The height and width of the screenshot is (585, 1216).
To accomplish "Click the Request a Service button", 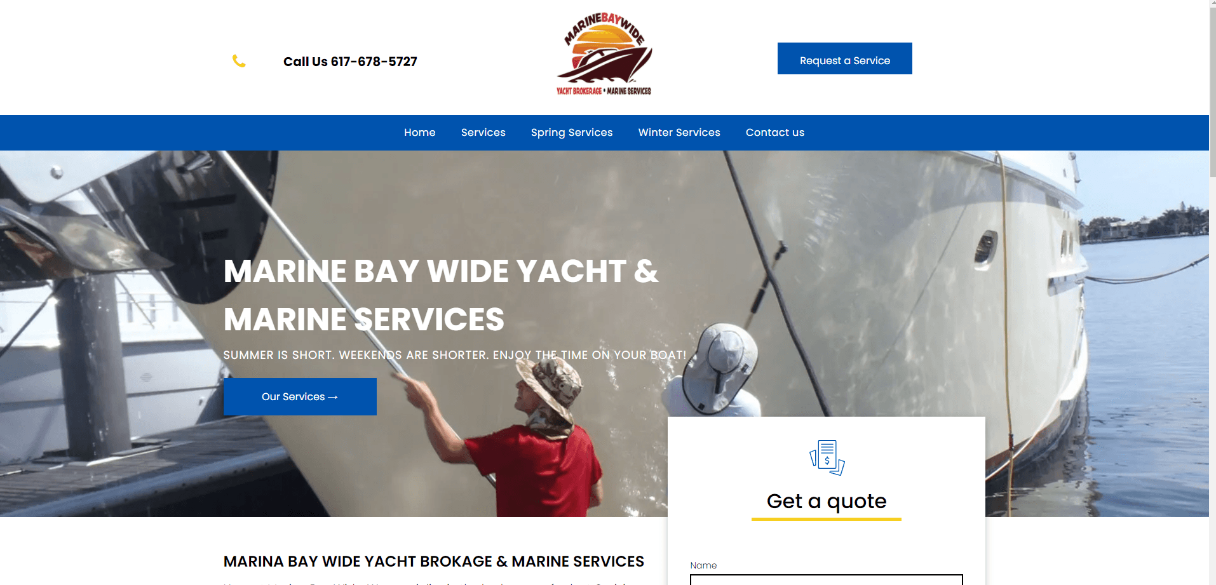I will 845,58.
